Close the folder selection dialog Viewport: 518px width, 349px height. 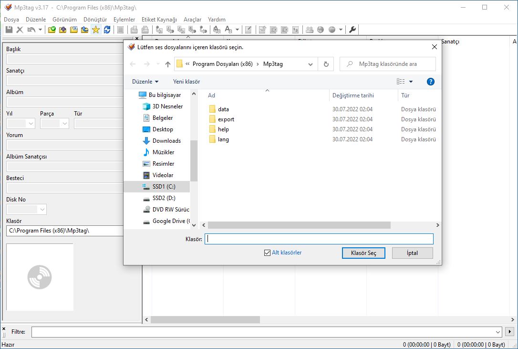(x=435, y=47)
